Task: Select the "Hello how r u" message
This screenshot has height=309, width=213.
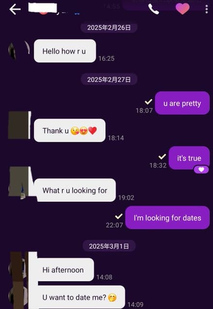Action: point(65,51)
